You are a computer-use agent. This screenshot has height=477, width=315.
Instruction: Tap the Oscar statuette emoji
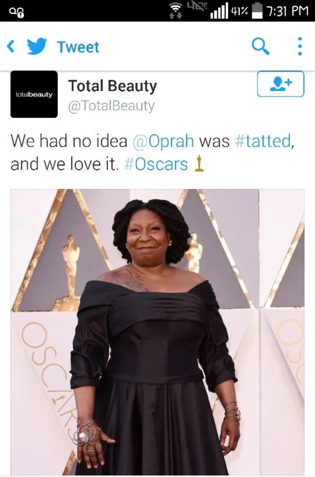pyautogui.click(x=199, y=164)
